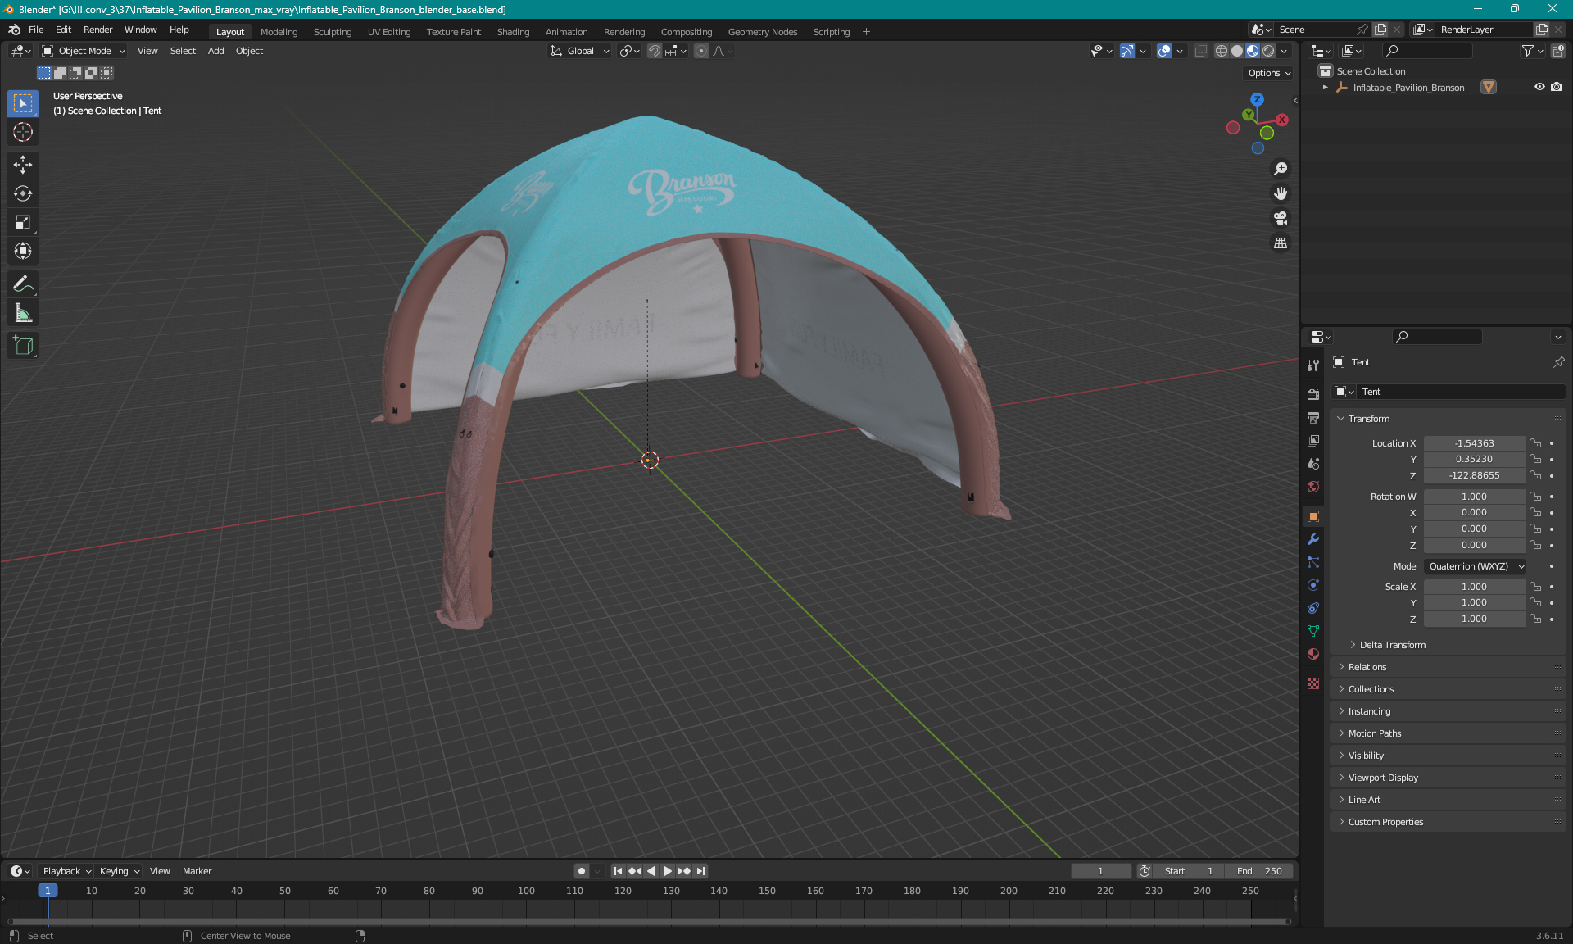Viewport: 1573px width, 944px height.
Task: Select the Measure tool
Action: (23, 313)
